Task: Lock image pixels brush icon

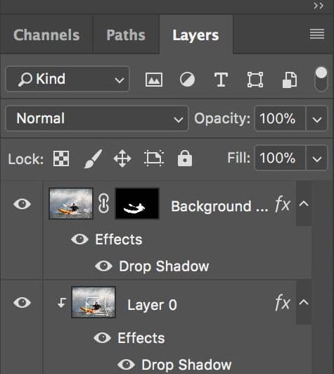Action: coord(94,158)
